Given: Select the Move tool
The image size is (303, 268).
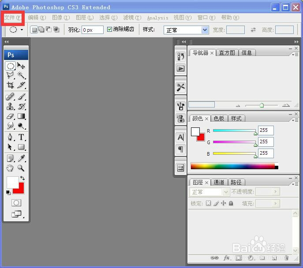Looking at the screenshot, I should coord(21,66).
